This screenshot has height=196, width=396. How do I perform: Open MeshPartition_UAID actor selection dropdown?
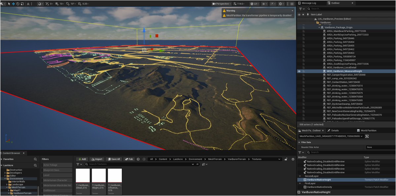point(331,136)
